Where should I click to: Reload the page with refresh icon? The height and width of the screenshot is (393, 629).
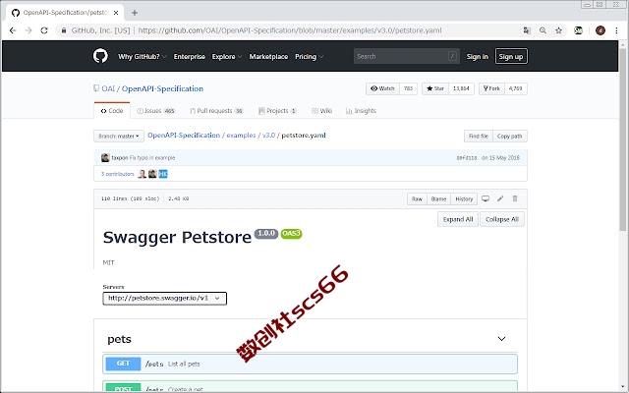(x=44, y=30)
